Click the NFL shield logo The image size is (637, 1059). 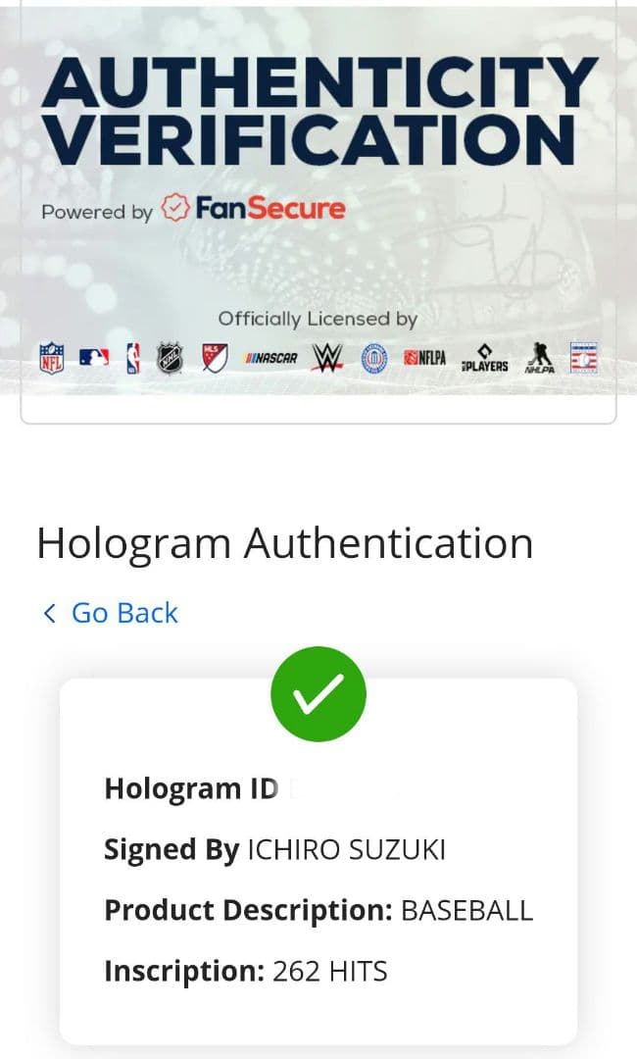(x=52, y=358)
